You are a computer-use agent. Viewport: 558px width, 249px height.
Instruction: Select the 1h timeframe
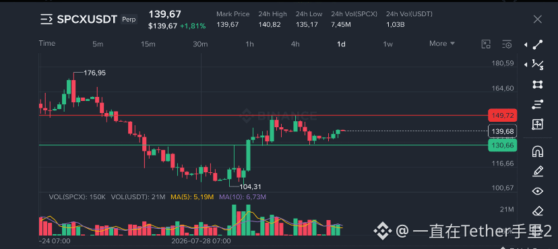point(249,44)
